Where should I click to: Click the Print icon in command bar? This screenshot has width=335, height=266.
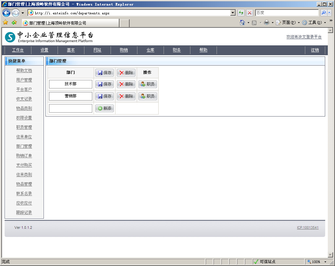267,23
